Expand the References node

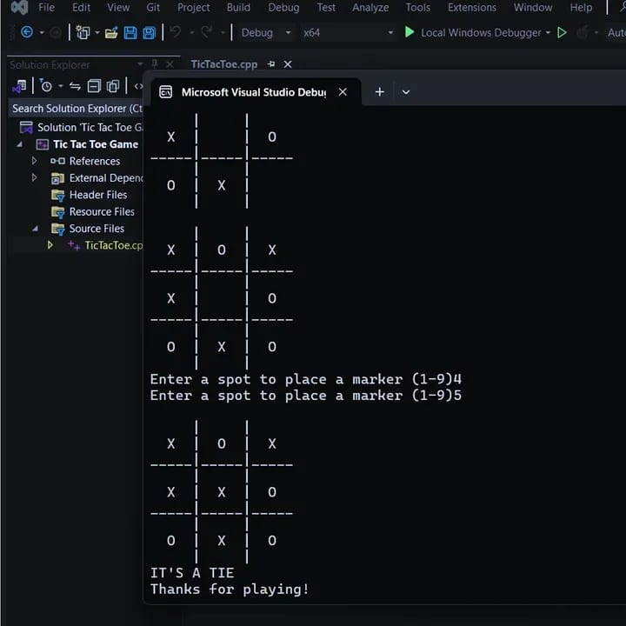[x=34, y=161]
